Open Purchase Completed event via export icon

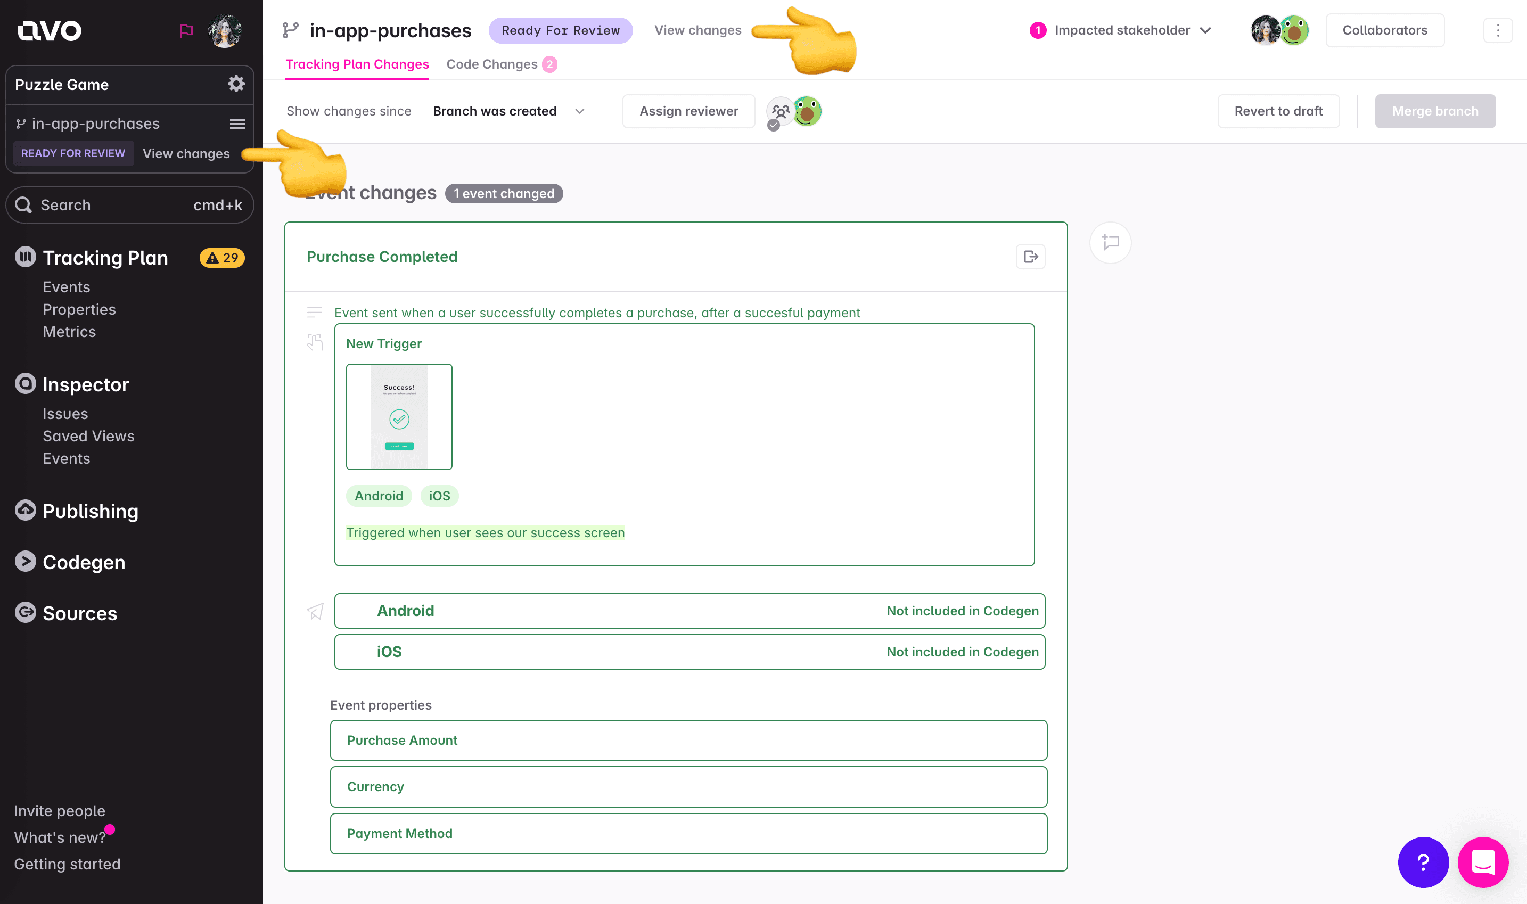(1030, 257)
